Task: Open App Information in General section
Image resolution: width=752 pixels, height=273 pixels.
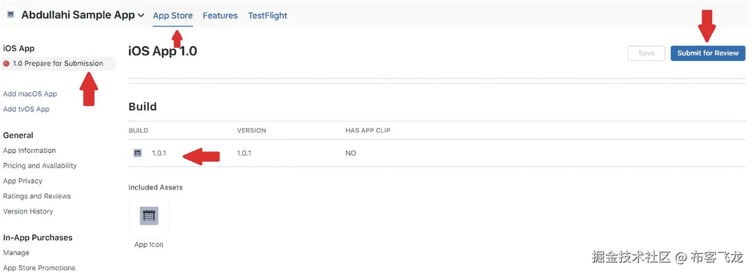Action: (x=29, y=151)
